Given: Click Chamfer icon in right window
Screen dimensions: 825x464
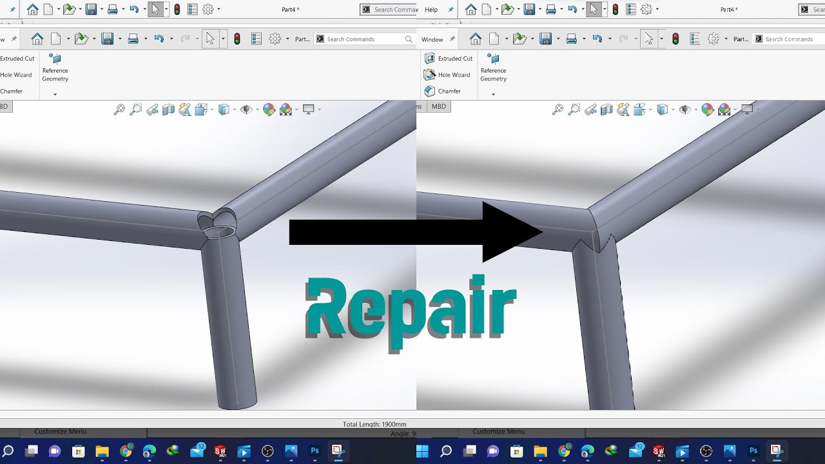Looking at the screenshot, I should 430,91.
